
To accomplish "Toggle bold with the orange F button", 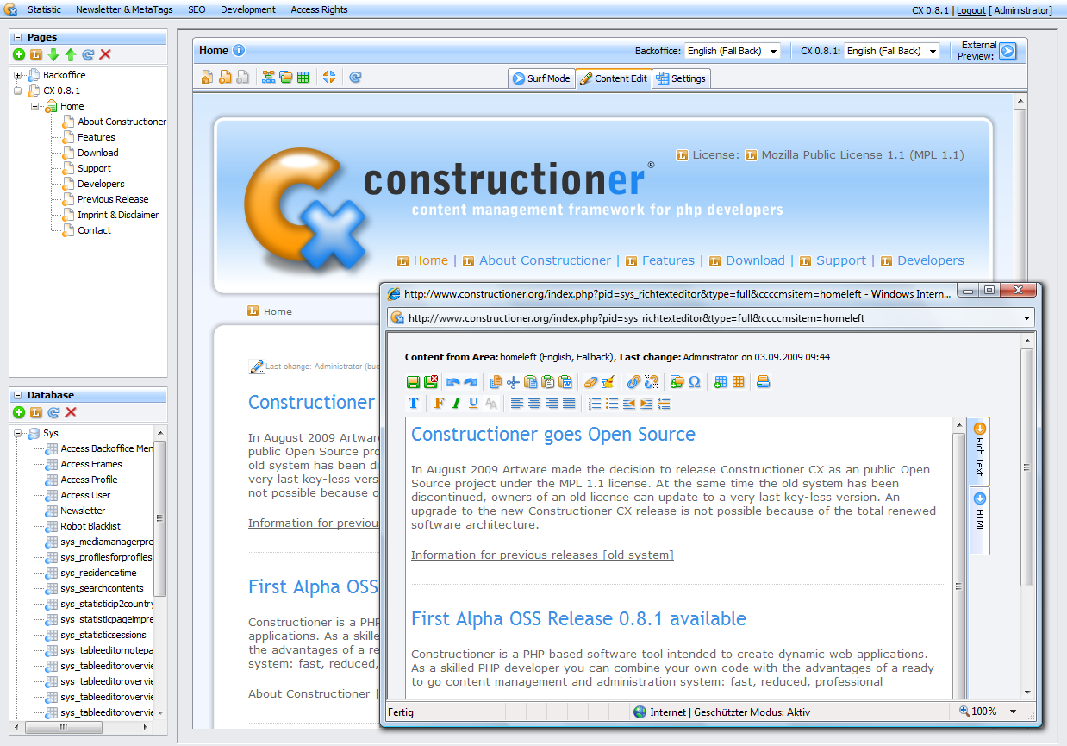I will 440,403.
